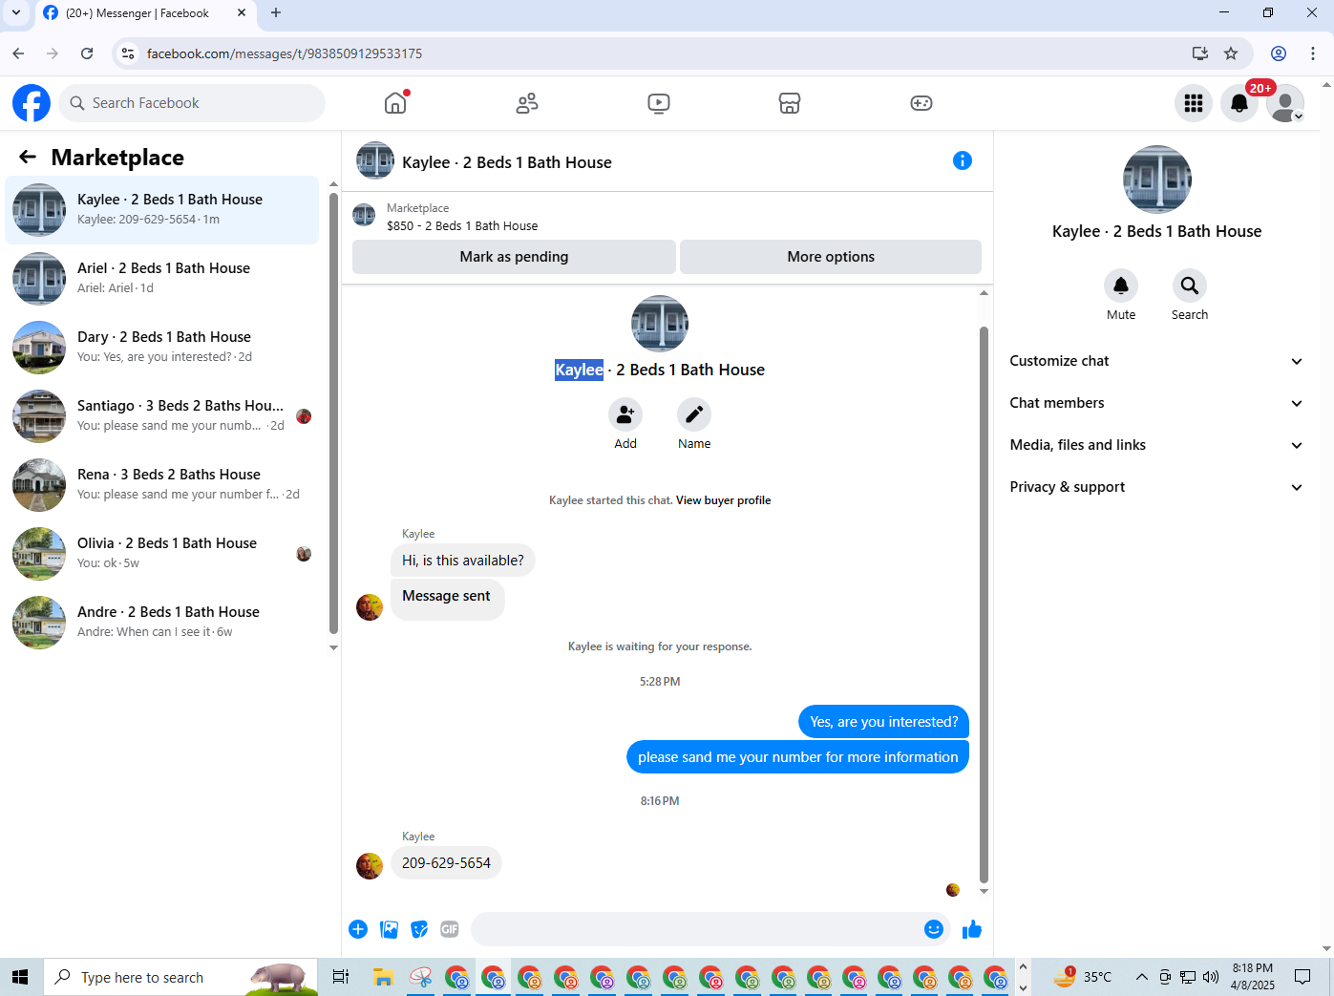Click the conversation header listing thumbnail
This screenshot has height=996, width=1334.
(375, 161)
